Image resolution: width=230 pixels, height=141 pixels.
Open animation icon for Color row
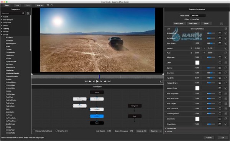[x=220, y=63]
